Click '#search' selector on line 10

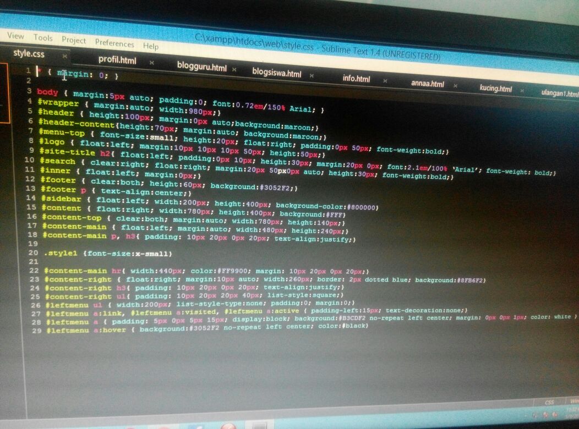click(x=57, y=161)
